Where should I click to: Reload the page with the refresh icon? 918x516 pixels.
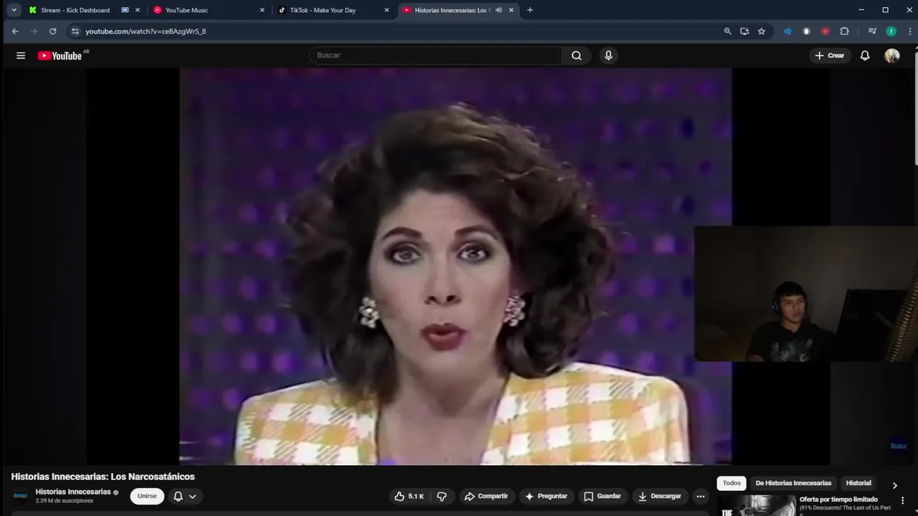pyautogui.click(x=52, y=32)
